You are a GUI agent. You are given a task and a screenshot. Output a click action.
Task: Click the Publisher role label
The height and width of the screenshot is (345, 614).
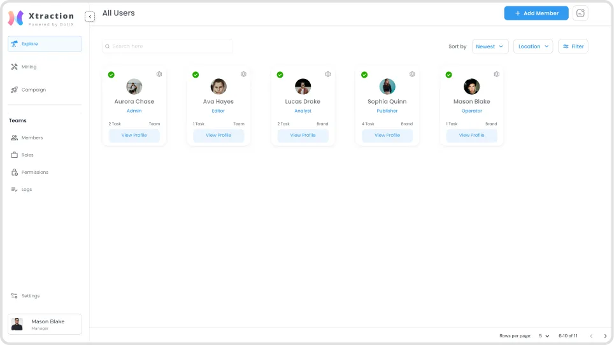point(387,111)
